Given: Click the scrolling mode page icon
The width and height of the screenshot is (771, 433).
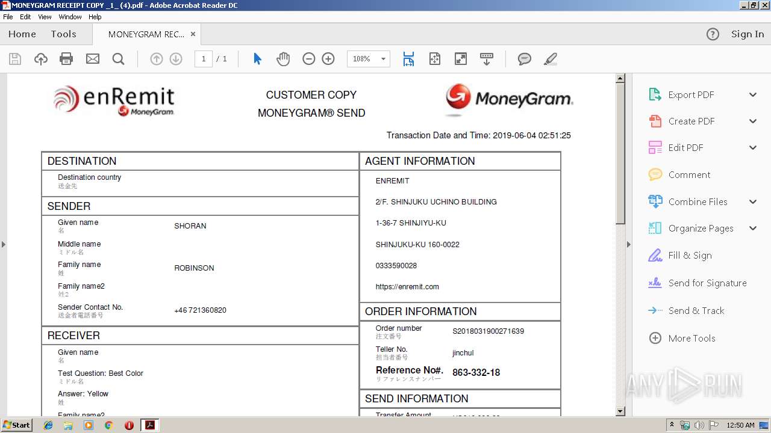Looking at the screenshot, I should tap(408, 58).
